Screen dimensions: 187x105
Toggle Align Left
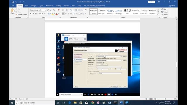pos(63,14)
